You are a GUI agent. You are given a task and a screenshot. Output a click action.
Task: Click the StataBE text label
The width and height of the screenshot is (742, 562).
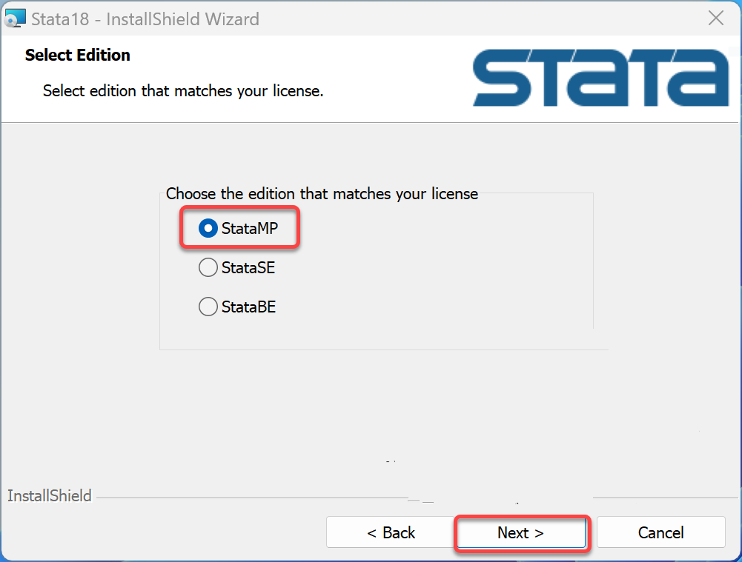[248, 307]
